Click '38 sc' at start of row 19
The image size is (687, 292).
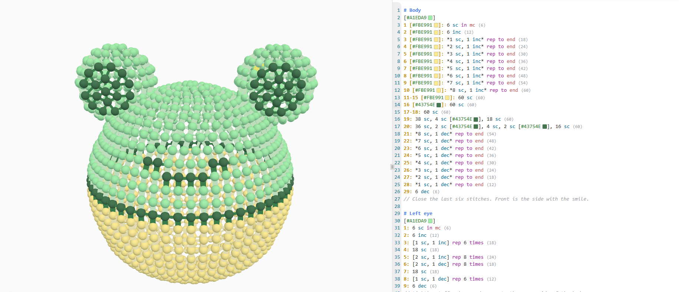point(422,119)
